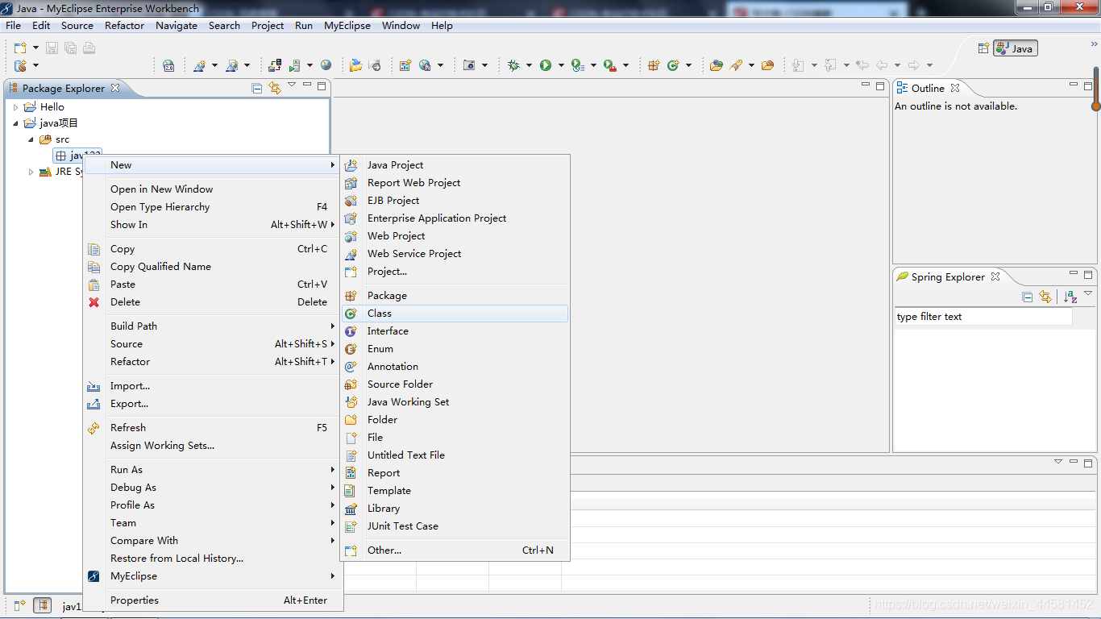Click the 2.0 web toolbar icon
The image size is (1101, 619).
(x=168, y=65)
